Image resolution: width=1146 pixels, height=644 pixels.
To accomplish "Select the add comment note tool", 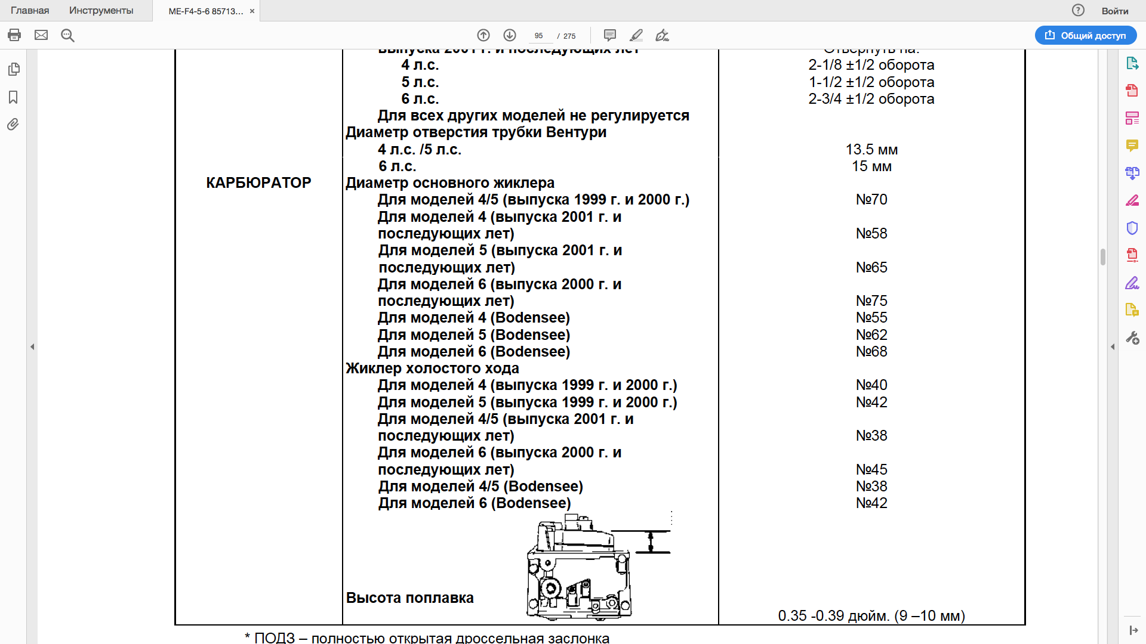I will point(609,35).
